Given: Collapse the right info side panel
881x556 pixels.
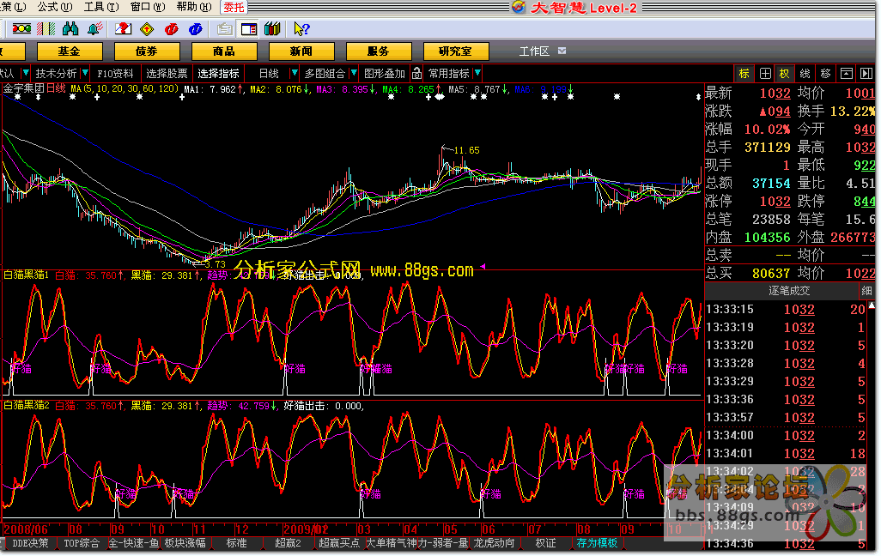Looking at the screenshot, I should (866, 74).
